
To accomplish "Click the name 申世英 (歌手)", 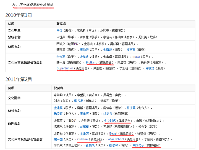I will coord(66,37).
